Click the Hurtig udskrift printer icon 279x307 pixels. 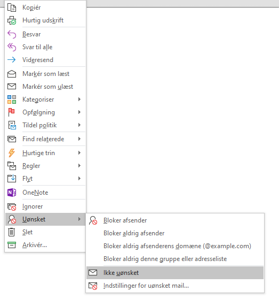coord(12,20)
